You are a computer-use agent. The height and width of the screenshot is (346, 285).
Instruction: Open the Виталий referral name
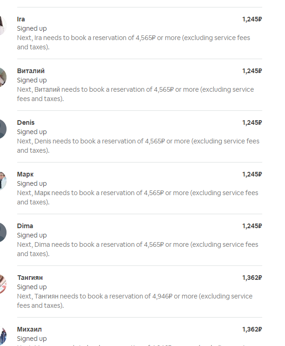click(31, 71)
